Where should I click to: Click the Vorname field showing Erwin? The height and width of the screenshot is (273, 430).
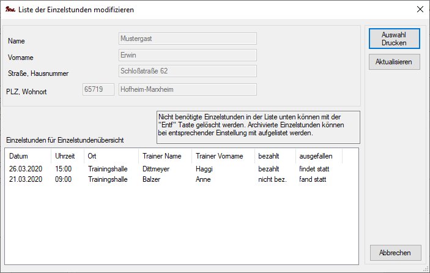(x=186, y=55)
